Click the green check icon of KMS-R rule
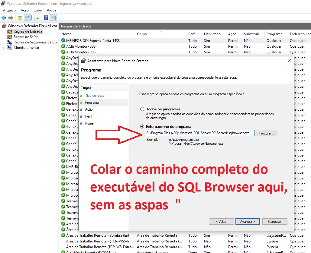Screen dimensions: 311x253 [x=63, y=167]
